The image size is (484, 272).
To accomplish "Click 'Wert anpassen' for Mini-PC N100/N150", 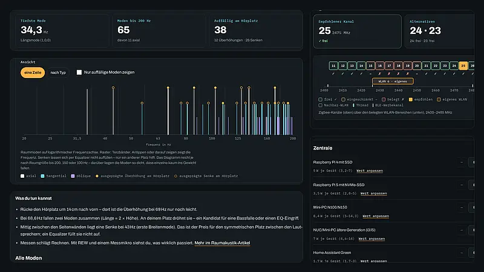I will coord(376,216).
